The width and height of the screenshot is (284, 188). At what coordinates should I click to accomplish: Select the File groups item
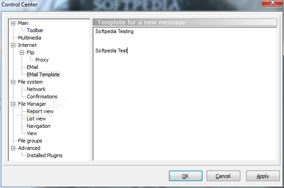coord(30,141)
